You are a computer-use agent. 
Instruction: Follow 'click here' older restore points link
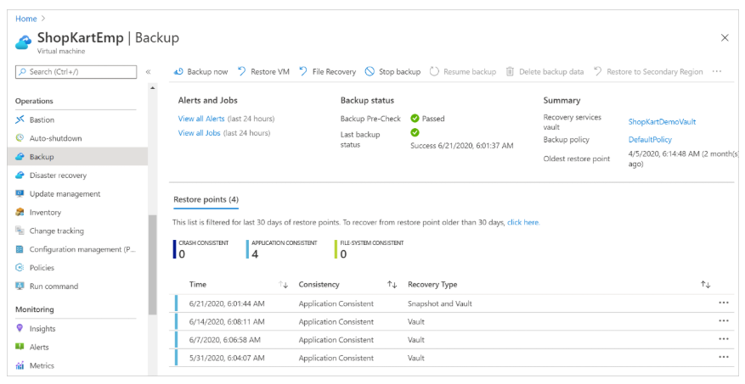tap(523, 222)
